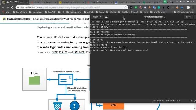Click the red extension icon with badge
Screen dimensions: 196x110
(x=141, y=8)
